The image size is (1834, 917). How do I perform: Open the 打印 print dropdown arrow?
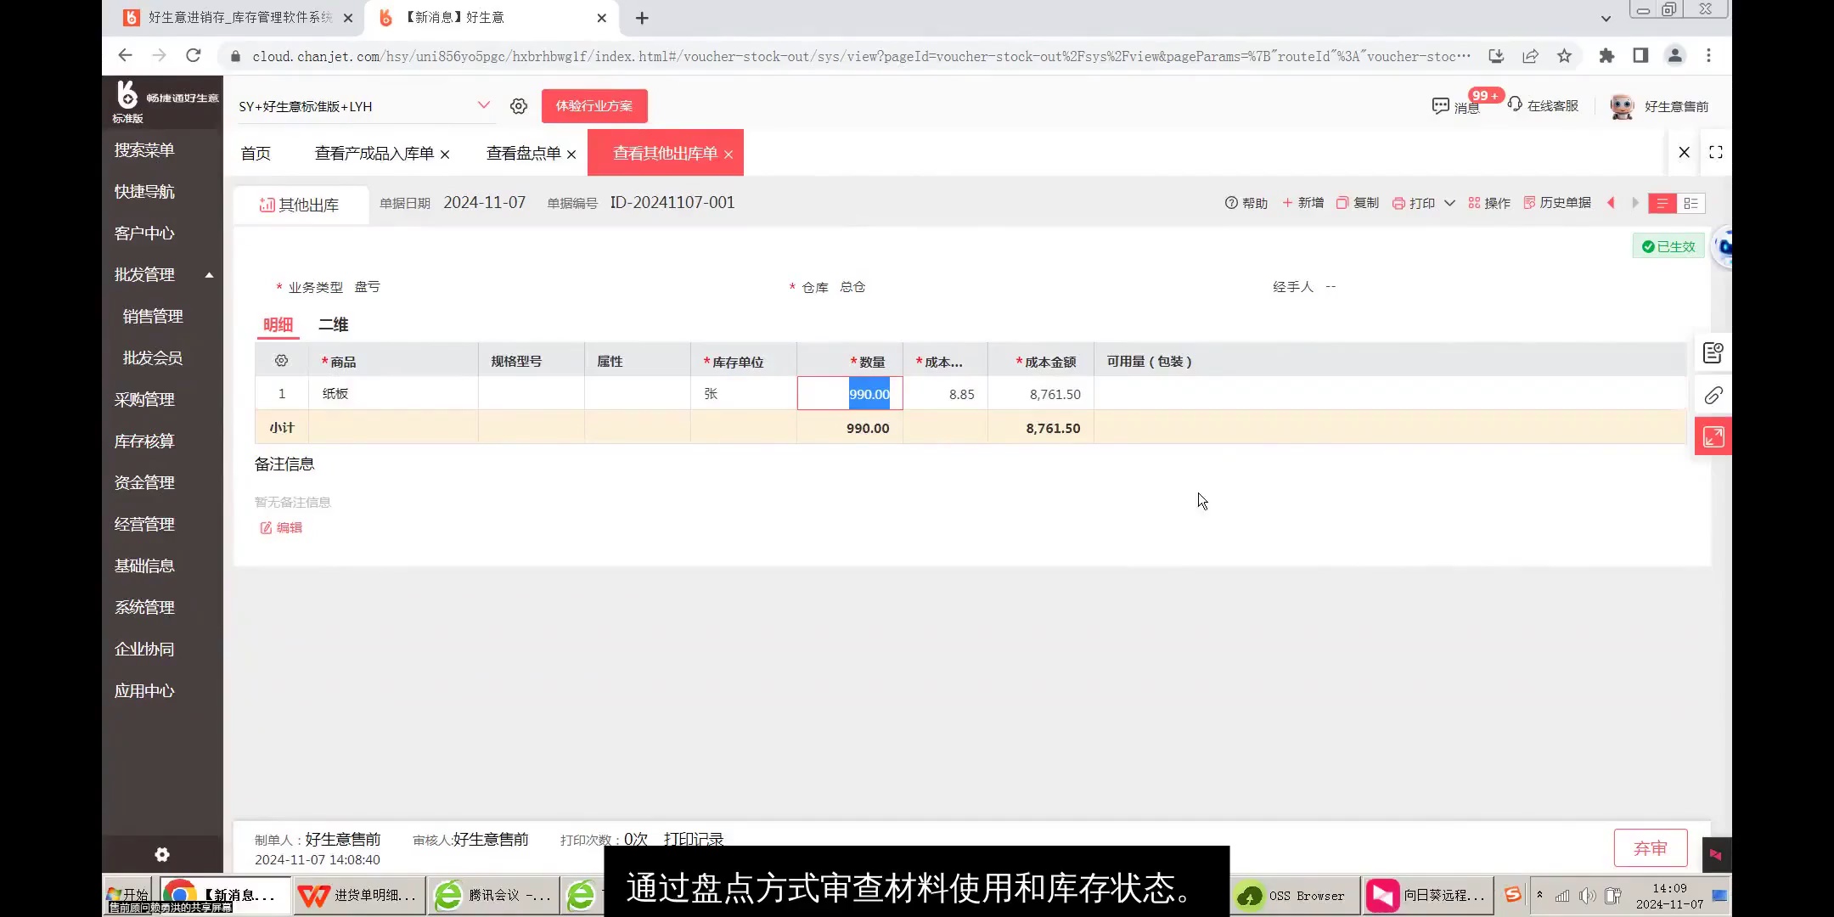pyautogui.click(x=1449, y=203)
